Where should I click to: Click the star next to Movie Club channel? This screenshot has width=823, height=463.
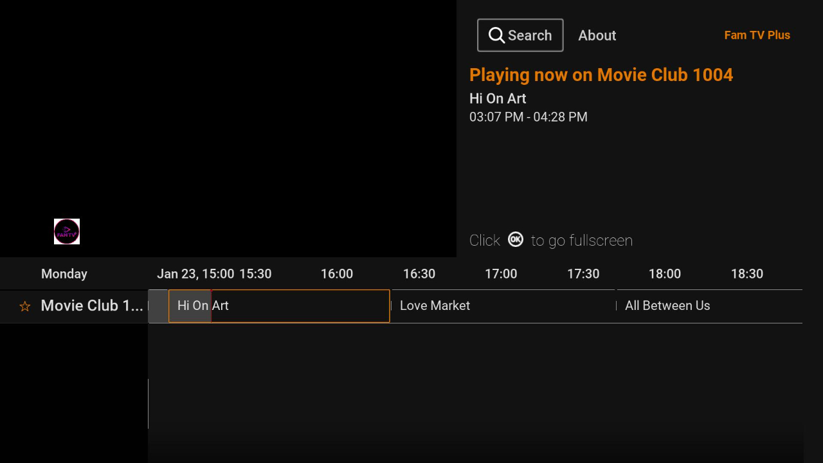pos(24,306)
